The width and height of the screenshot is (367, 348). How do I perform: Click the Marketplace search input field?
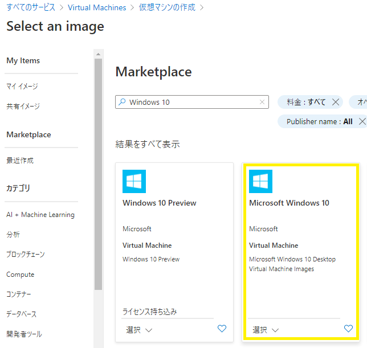[191, 102]
